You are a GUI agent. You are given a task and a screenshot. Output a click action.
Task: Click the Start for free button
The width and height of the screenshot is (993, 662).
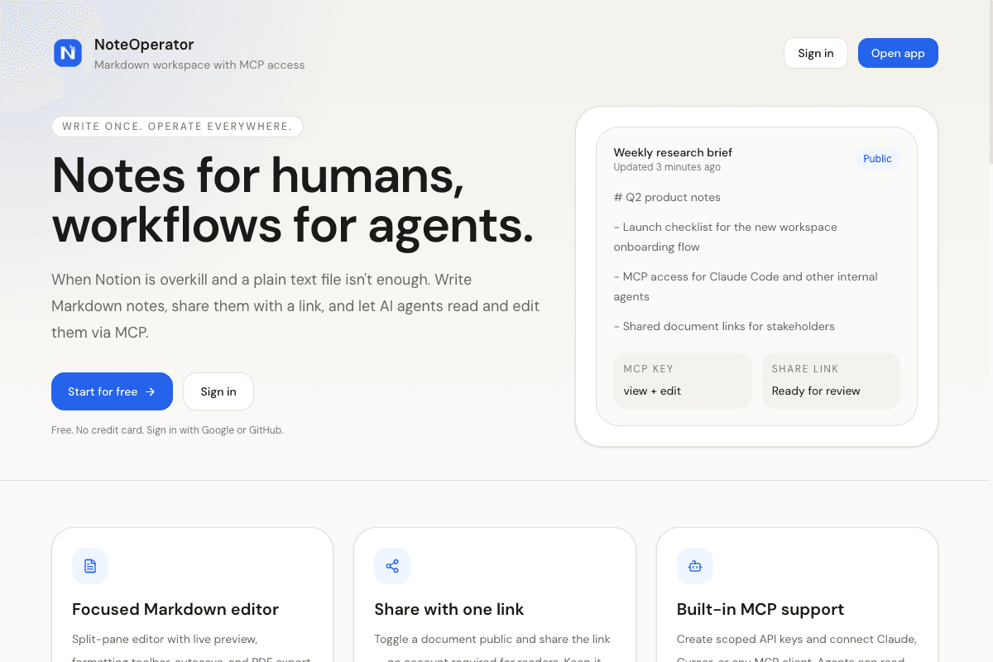[x=112, y=391]
